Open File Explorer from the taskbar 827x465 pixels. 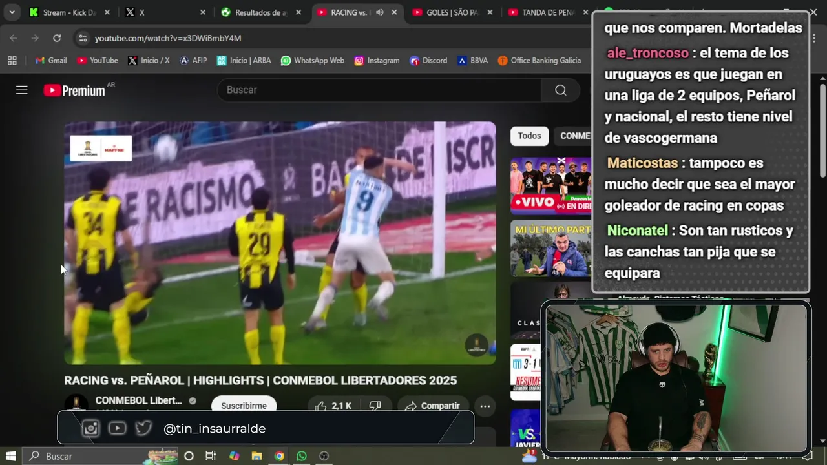[256, 456]
